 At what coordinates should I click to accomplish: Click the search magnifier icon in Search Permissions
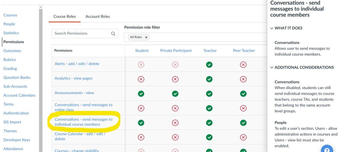click(x=113, y=33)
